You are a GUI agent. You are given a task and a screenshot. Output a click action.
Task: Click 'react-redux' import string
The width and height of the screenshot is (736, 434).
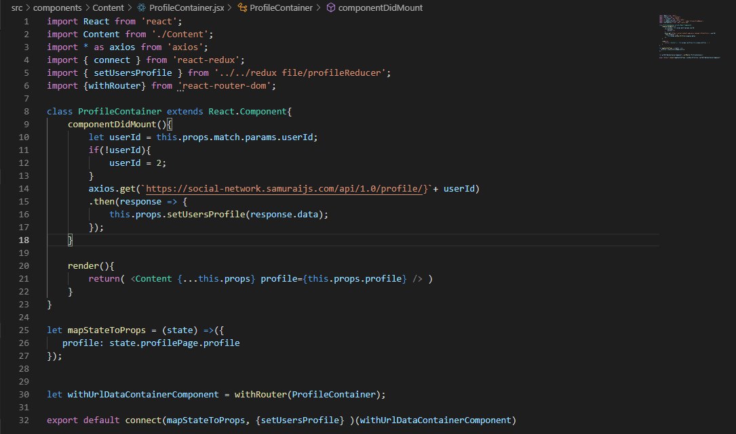(x=206, y=60)
